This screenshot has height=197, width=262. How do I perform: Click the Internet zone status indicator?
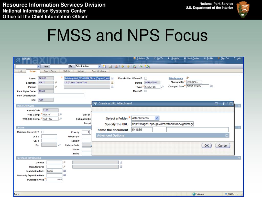[199, 194]
